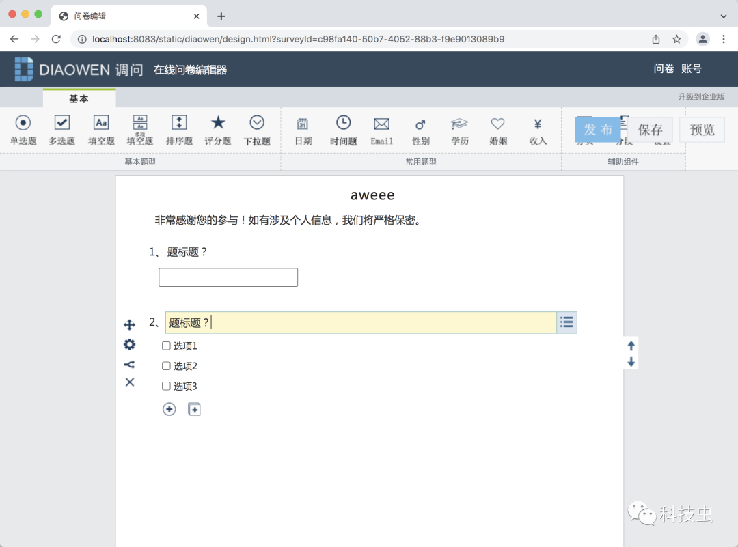738x547 pixels.
Task: Add a 下拉题 dropdown question
Action: coord(257,130)
